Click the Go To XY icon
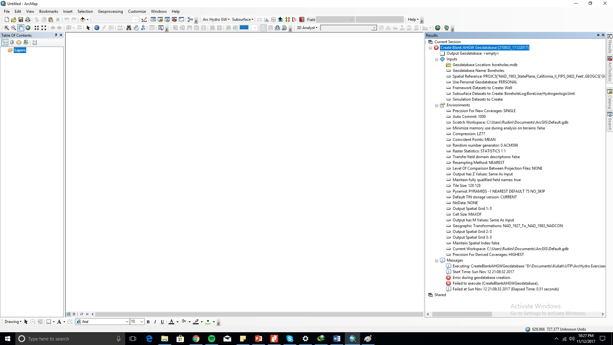 [x=143, y=28]
